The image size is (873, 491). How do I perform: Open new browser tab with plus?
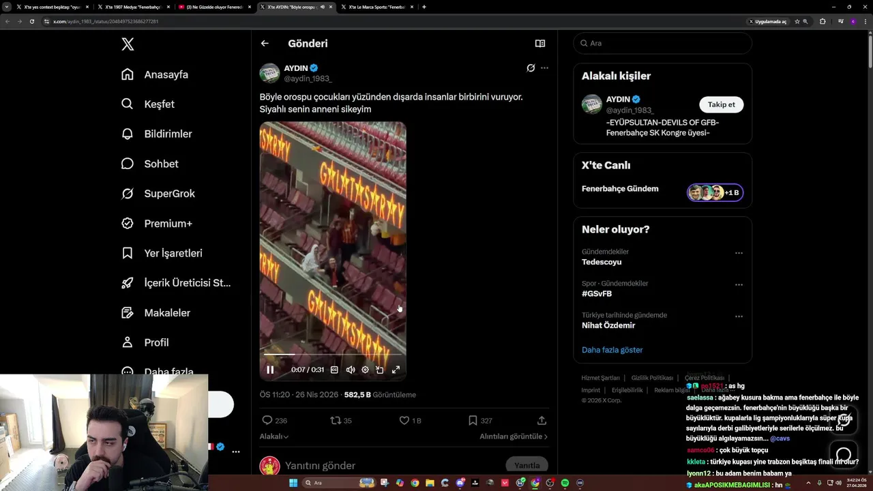click(424, 7)
